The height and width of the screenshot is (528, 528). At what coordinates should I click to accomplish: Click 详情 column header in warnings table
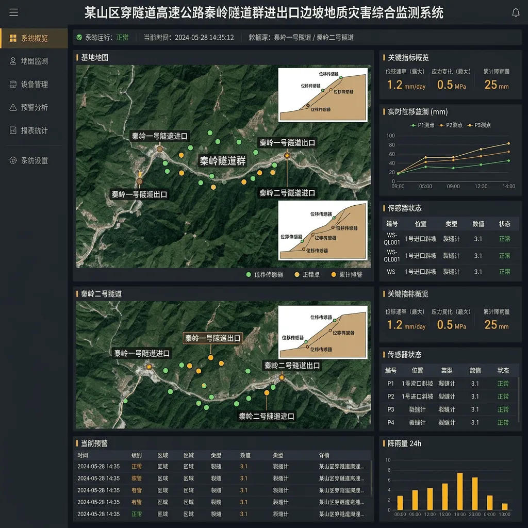pyautogui.click(x=324, y=455)
